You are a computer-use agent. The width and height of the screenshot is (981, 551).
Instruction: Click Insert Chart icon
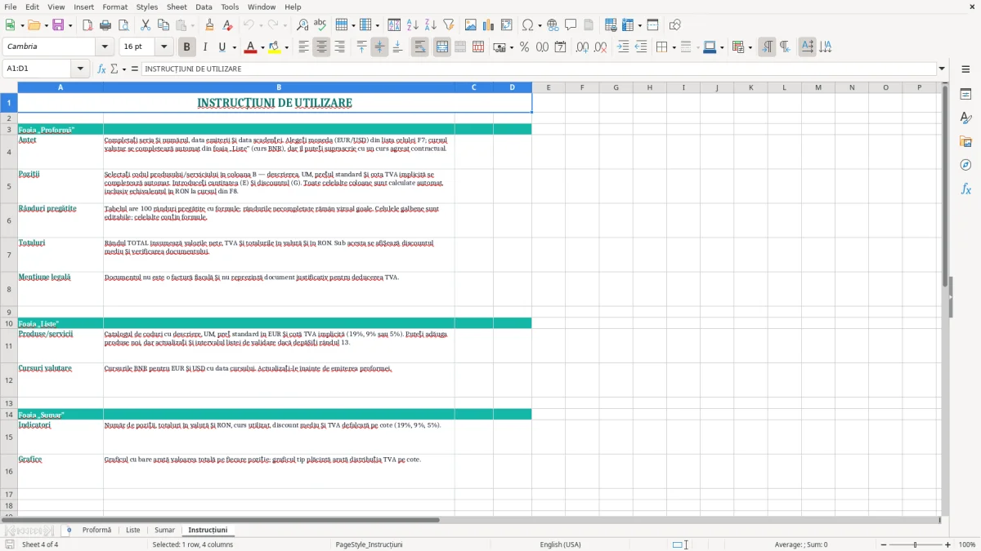[489, 25]
